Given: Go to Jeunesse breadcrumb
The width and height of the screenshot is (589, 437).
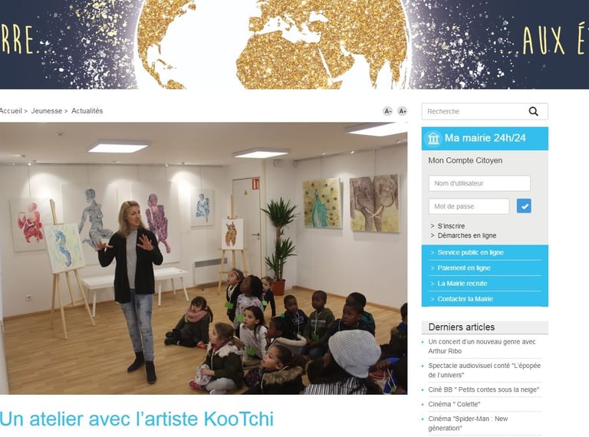Looking at the screenshot, I should coord(47,110).
